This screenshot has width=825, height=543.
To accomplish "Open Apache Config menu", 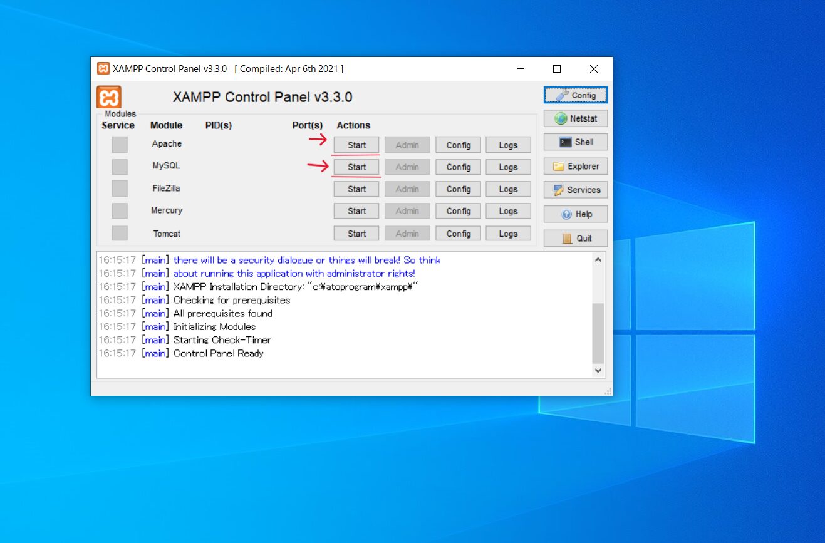I will [459, 145].
